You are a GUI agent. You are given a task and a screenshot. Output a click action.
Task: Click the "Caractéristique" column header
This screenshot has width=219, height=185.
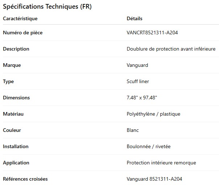(x=20, y=18)
